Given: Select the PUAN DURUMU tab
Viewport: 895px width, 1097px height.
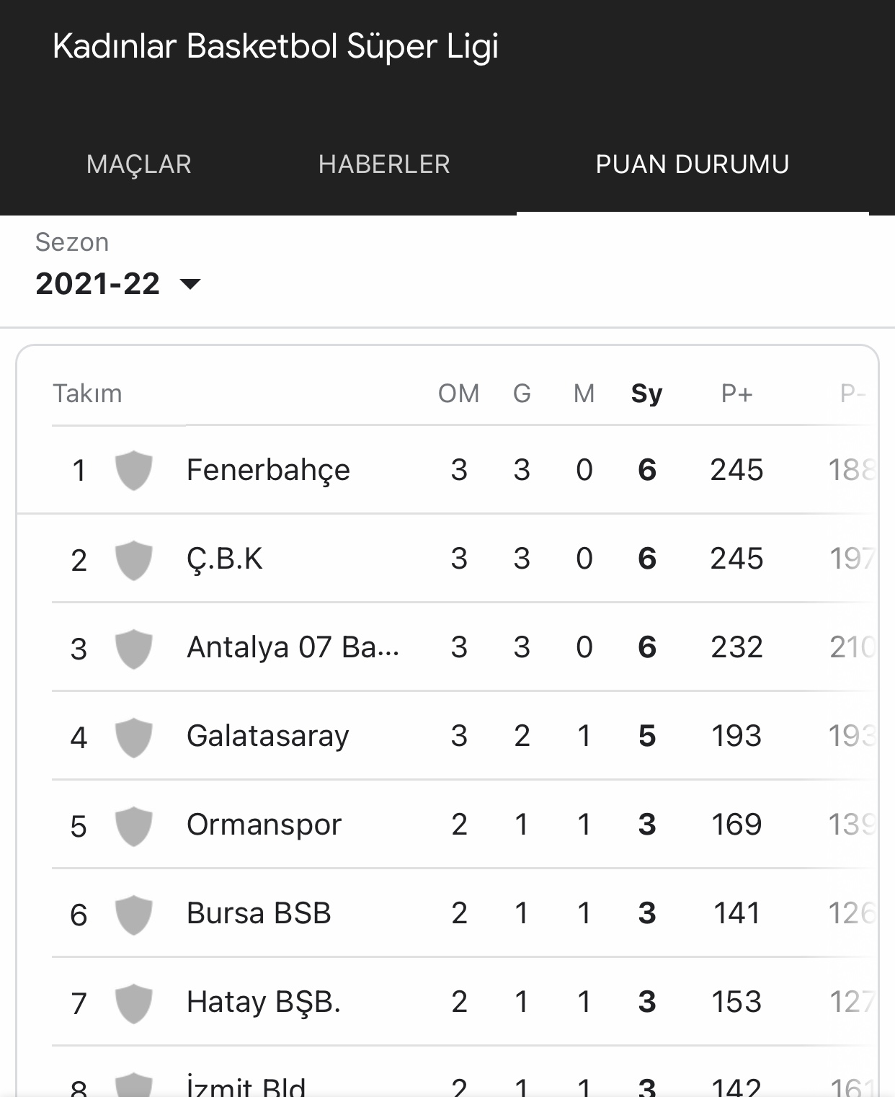Looking at the screenshot, I should click(693, 164).
